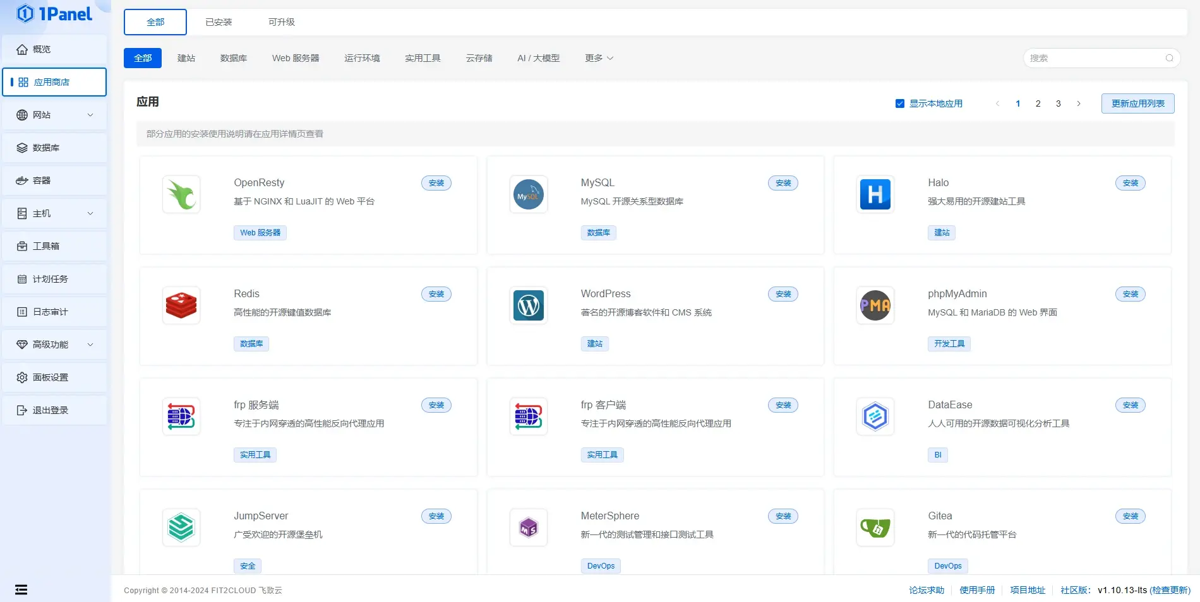
Task: Click the search magnifier icon
Action: 1169,58
